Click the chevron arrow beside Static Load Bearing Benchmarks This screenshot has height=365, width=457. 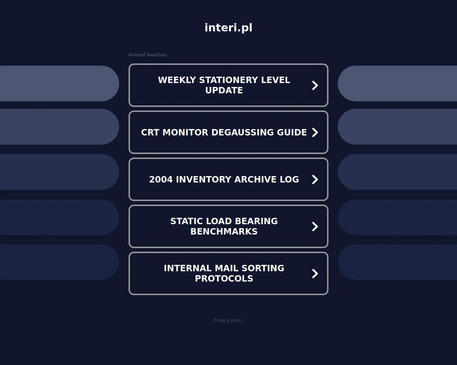[x=315, y=226]
